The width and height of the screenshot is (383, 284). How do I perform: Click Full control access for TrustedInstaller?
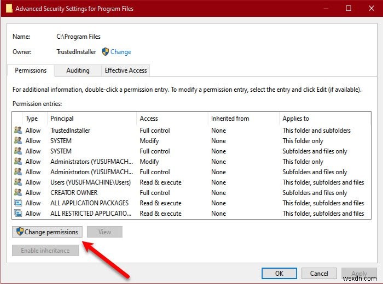pyautogui.click(x=155, y=131)
